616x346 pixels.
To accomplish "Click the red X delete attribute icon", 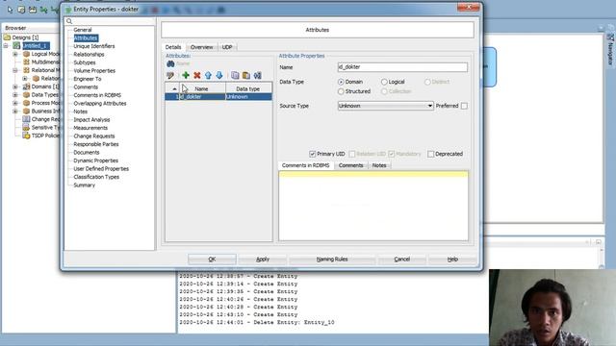I will (x=197, y=75).
